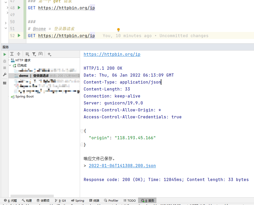This screenshot has height=205, width=254.
Task: Click the URL on editor line 52
Action: (x=66, y=36)
